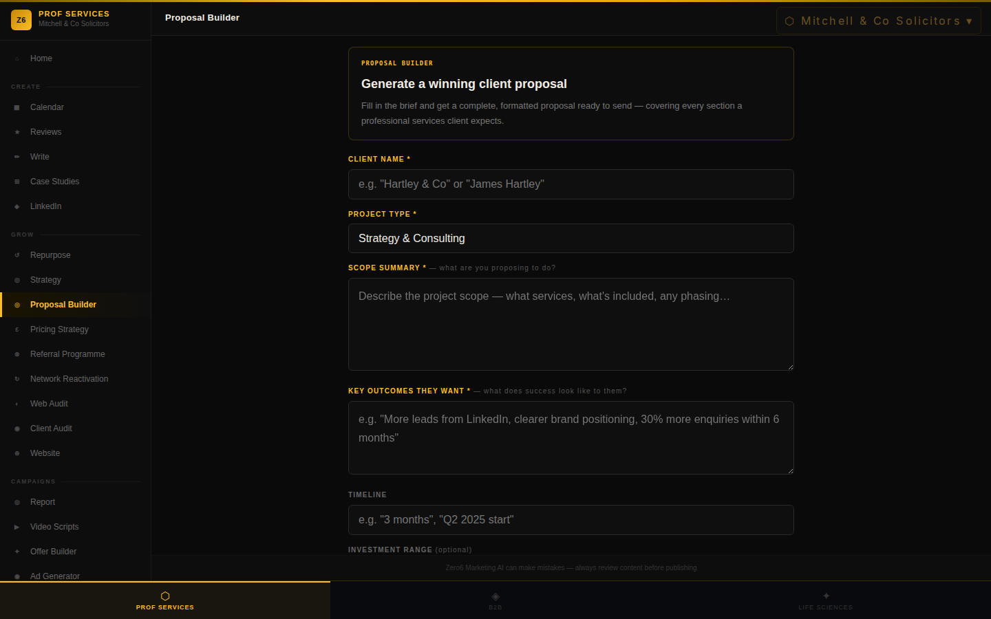Viewport: 991px width, 619px height.
Task: Open the Write tool
Action: coord(76,157)
